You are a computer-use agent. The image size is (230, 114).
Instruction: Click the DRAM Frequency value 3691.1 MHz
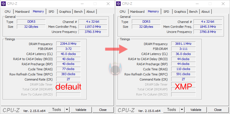pos(183,44)
